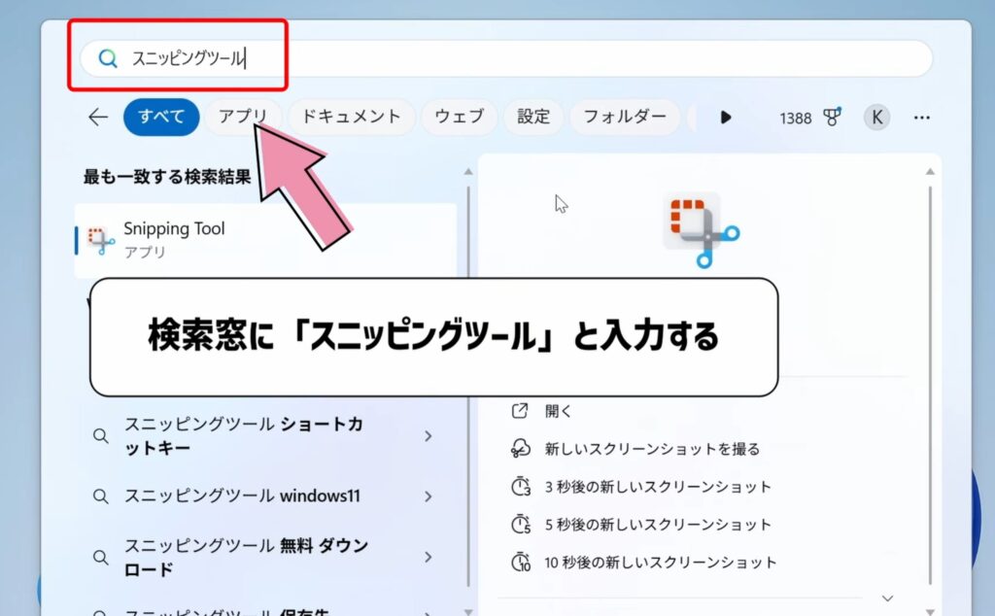Viewport: 995px width, 616px height.
Task: Open the K account avatar
Action: pyautogui.click(x=876, y=117)
